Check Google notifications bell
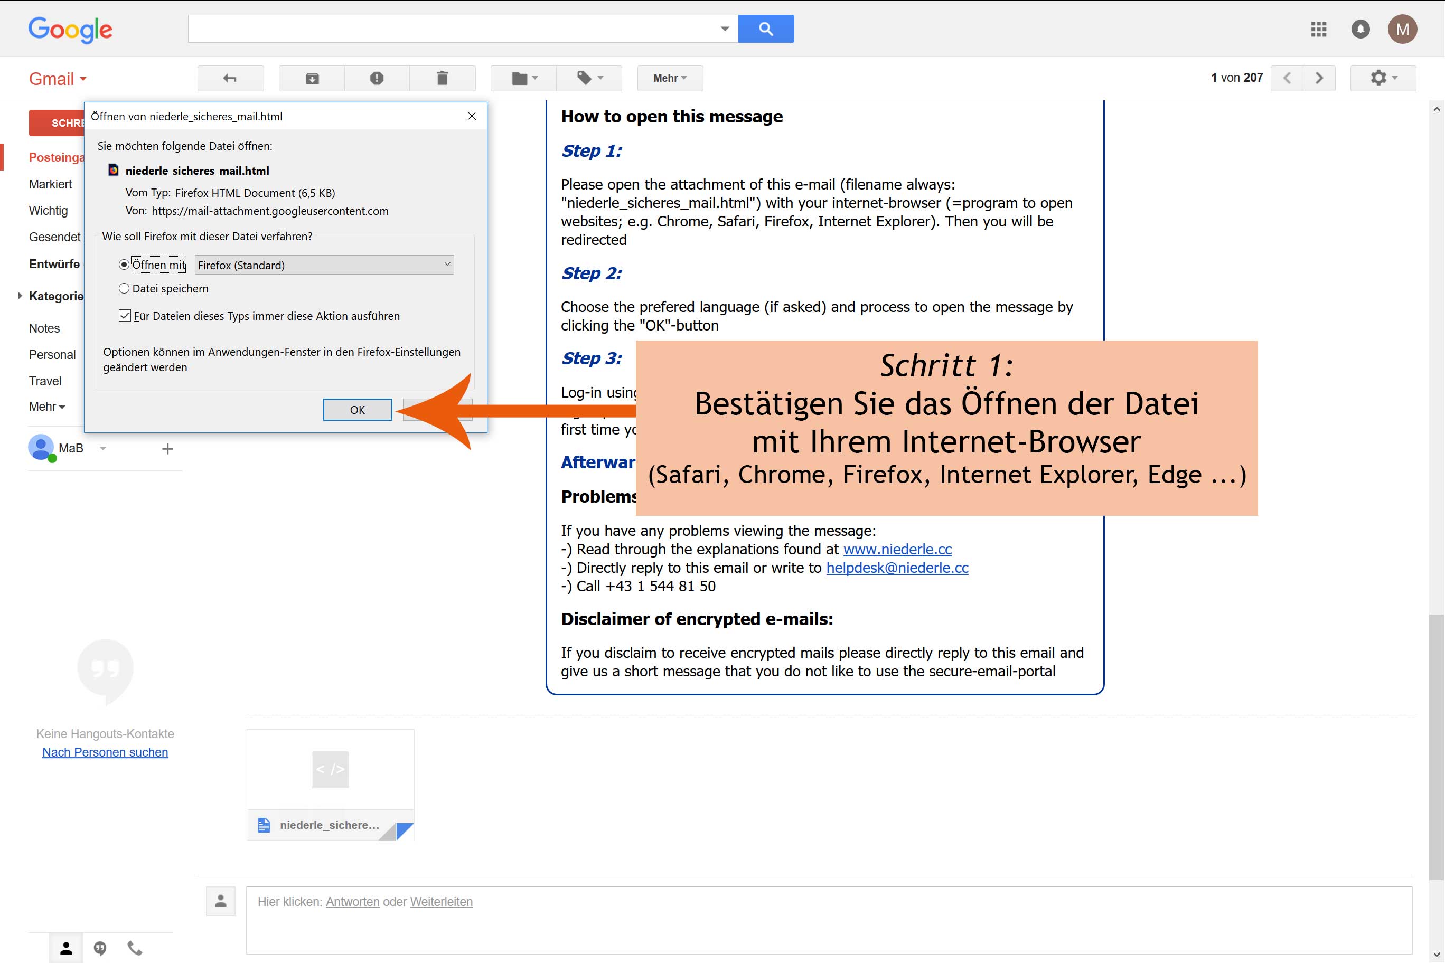The image size is (1445, 963). 1360,29
